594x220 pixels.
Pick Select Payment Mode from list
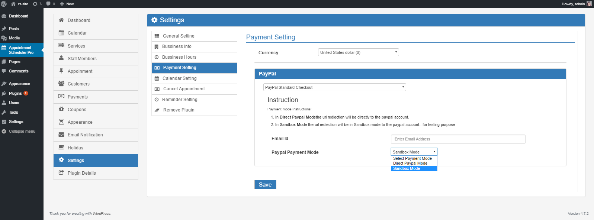point(412,158)
